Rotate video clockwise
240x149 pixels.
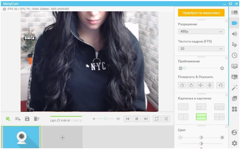pos(191,85)
